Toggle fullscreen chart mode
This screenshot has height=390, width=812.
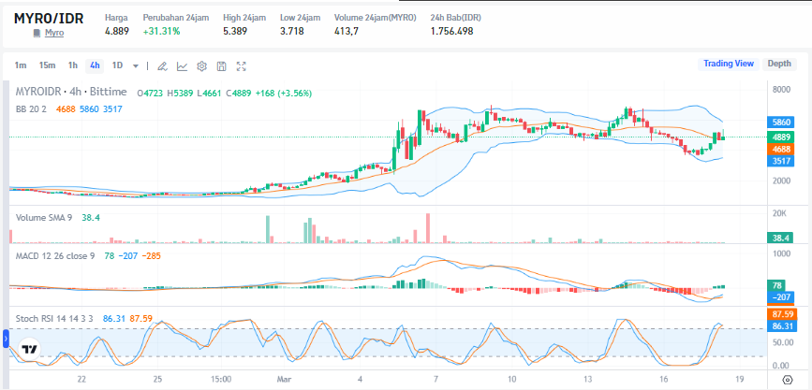241,66
